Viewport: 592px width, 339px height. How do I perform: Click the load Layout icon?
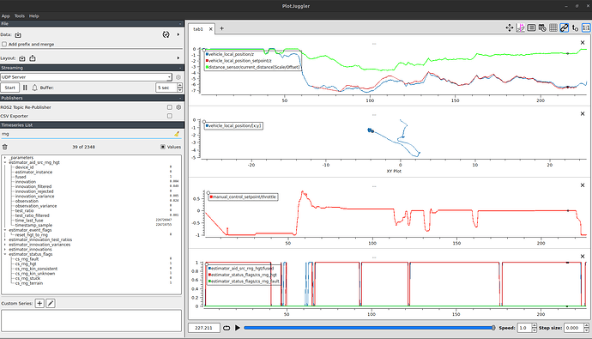point(22,58)
